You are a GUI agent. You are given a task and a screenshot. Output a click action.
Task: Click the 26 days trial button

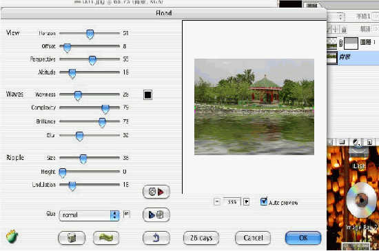pos(201,238)
